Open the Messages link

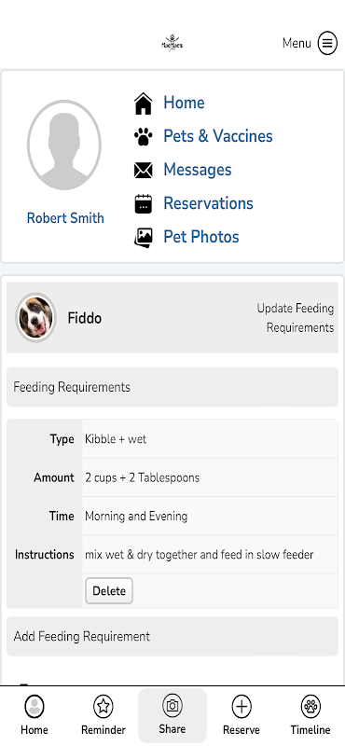(198, 170)
